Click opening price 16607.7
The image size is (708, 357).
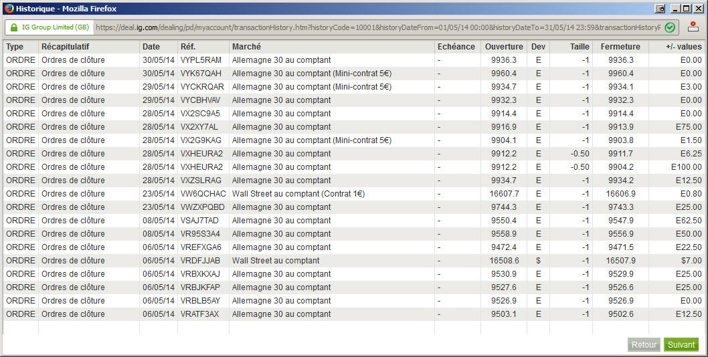point(505,194)
